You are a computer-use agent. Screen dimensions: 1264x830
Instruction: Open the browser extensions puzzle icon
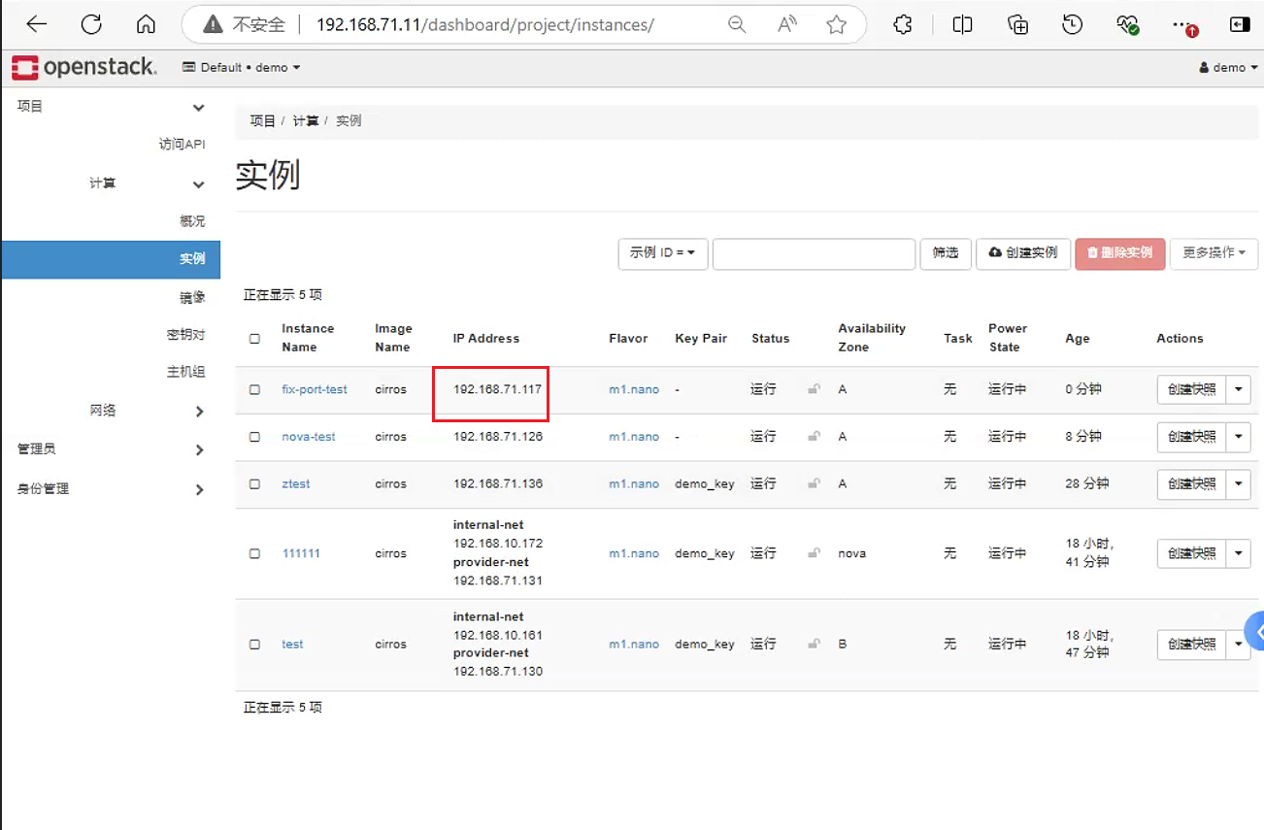click(903, 25)
